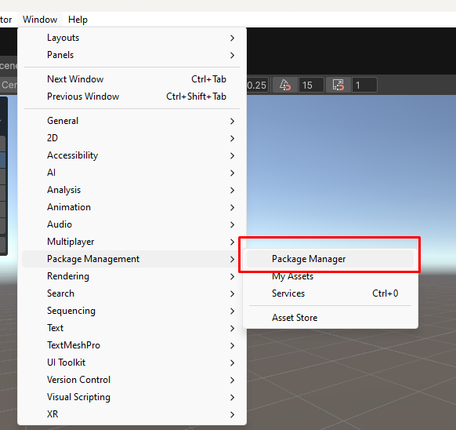Select Next Window menu entry
Screen dimensions: 456x430
[132, 79]
